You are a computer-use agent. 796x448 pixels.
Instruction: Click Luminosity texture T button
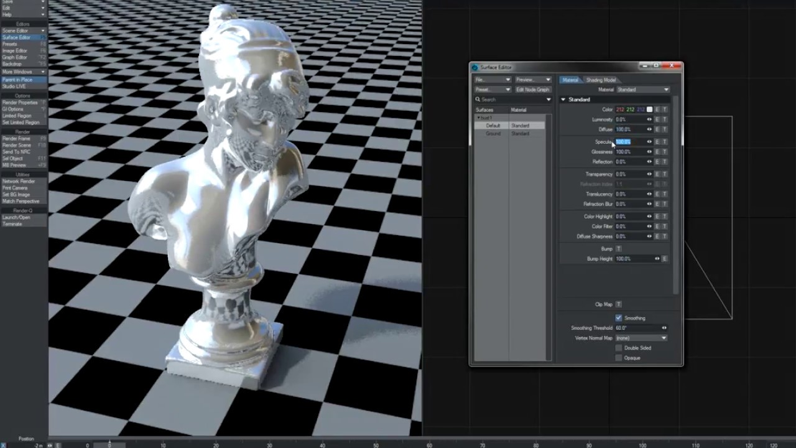[665, 119]
